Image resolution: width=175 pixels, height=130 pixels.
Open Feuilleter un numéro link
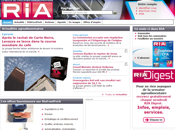(x=150, y=39)
